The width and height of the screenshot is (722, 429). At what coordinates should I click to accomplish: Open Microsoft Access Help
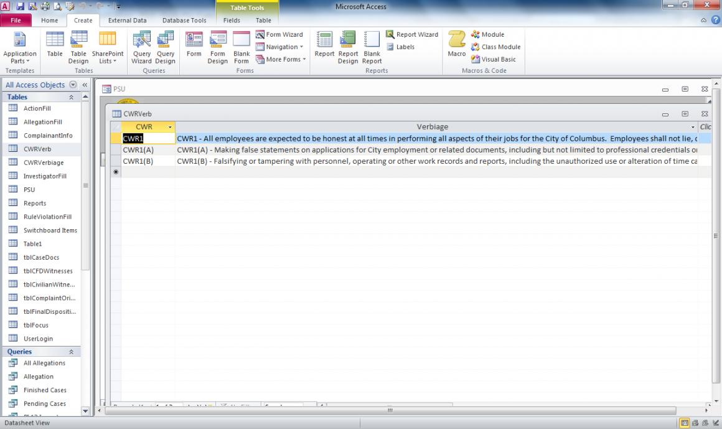(x=716, y=20)
